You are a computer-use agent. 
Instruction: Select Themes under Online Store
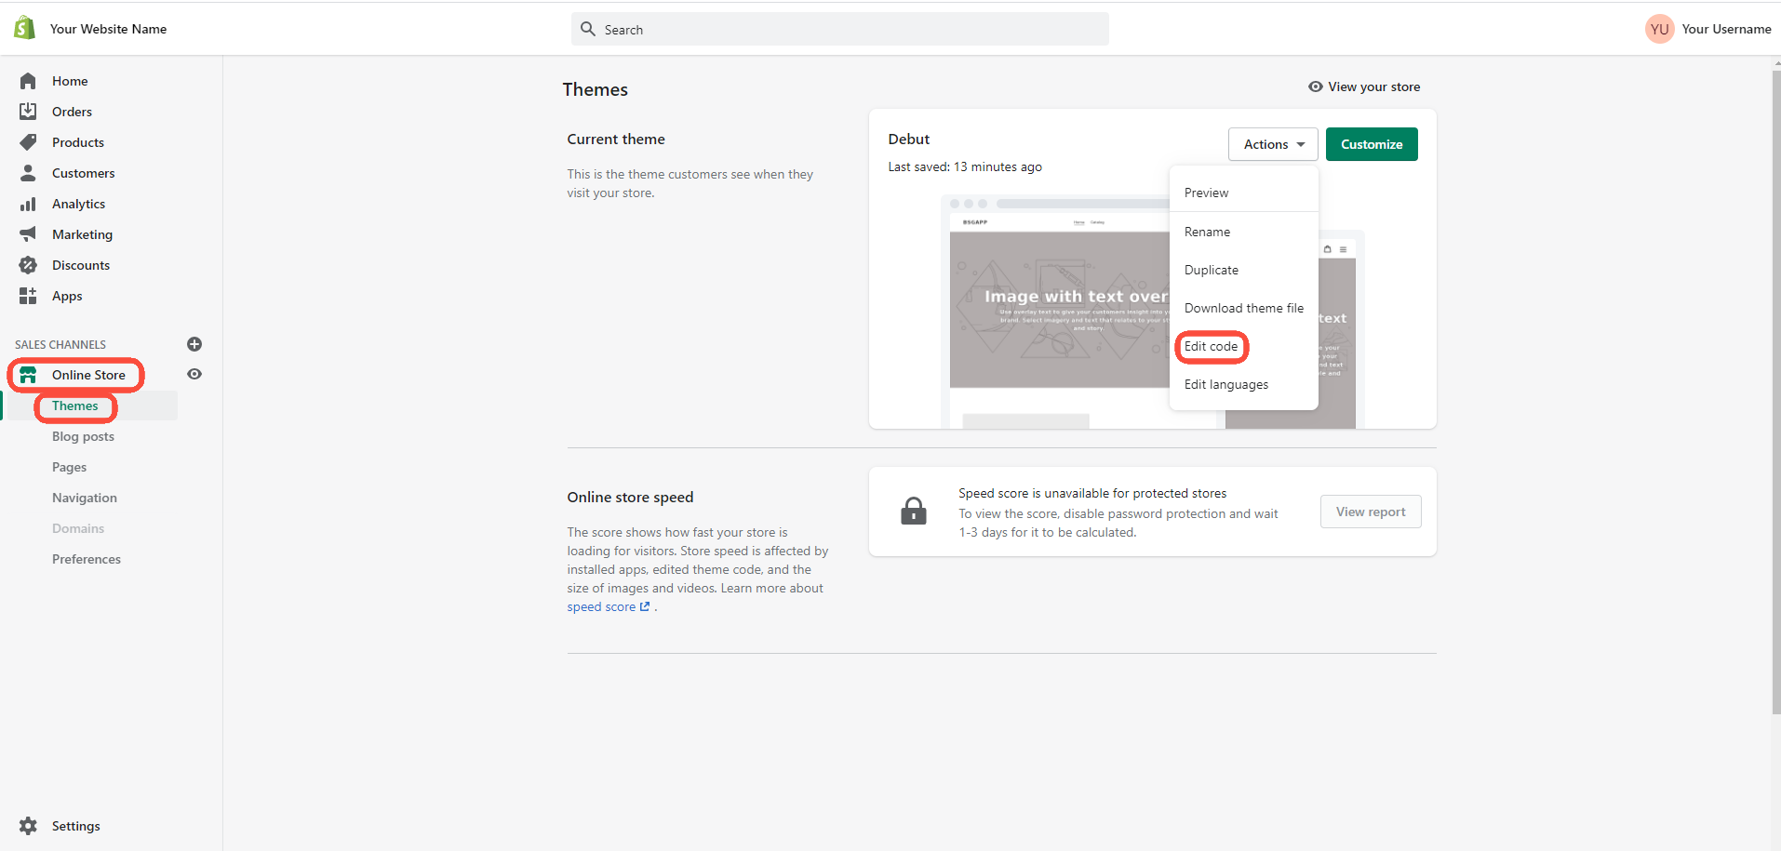(74, 406)
